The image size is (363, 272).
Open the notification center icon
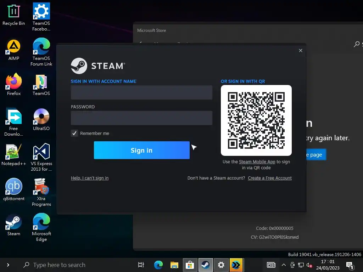350,266
